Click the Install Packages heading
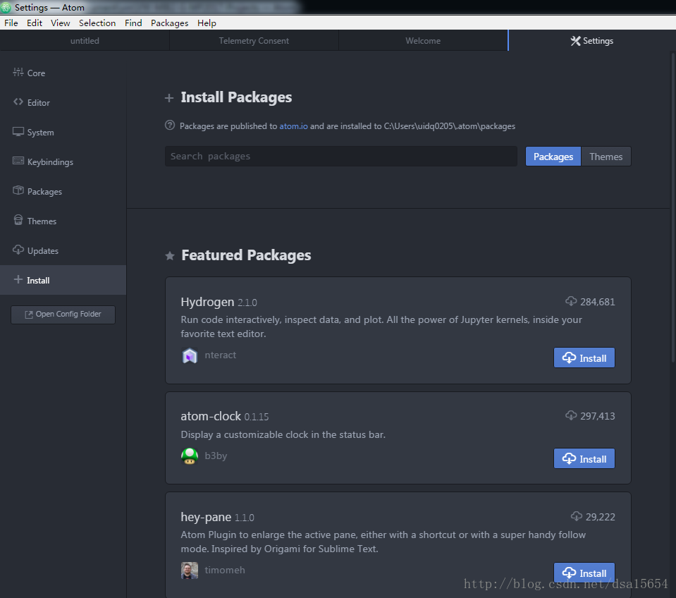 pyautogui.click(x=236, y=97)
